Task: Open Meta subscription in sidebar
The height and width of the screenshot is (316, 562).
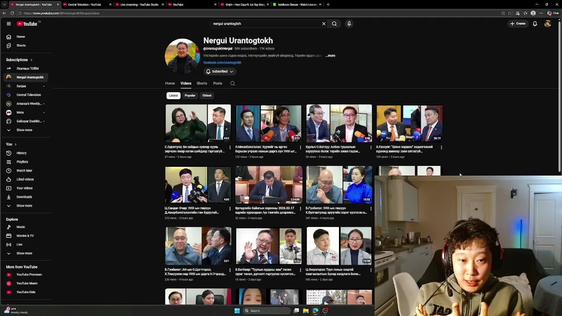Action: 26,112
